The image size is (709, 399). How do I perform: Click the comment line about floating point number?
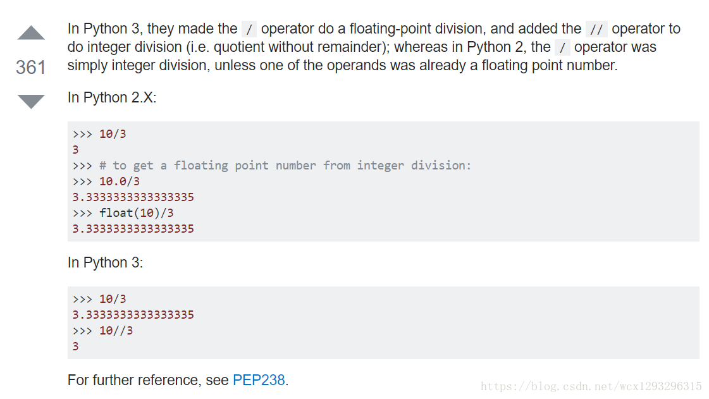[272, 166]
